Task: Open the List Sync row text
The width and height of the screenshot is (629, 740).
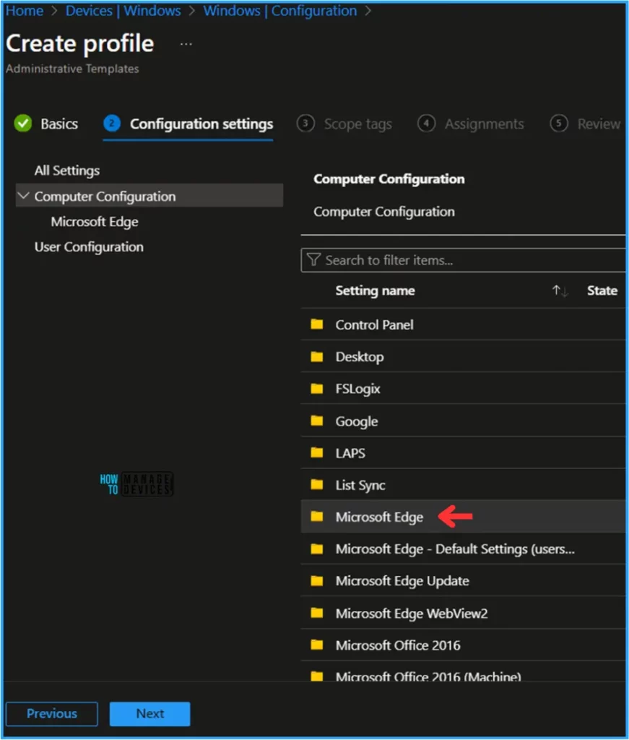Action: 360,485
